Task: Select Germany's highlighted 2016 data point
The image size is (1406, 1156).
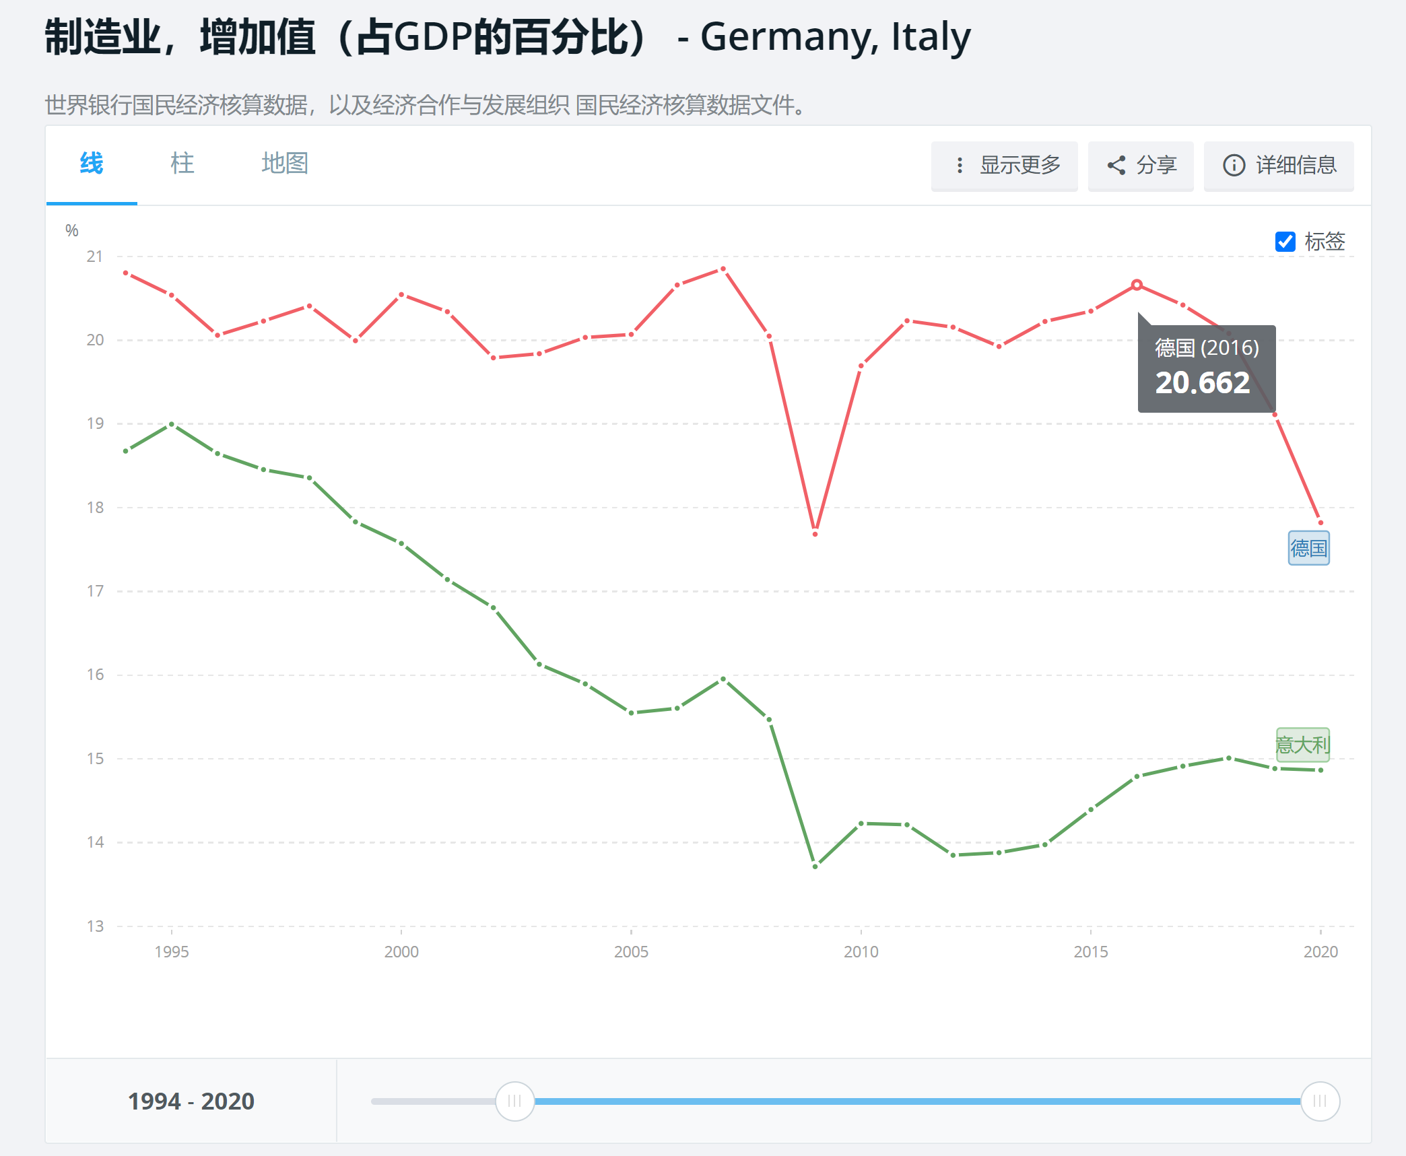Action: click(1137, 285)
